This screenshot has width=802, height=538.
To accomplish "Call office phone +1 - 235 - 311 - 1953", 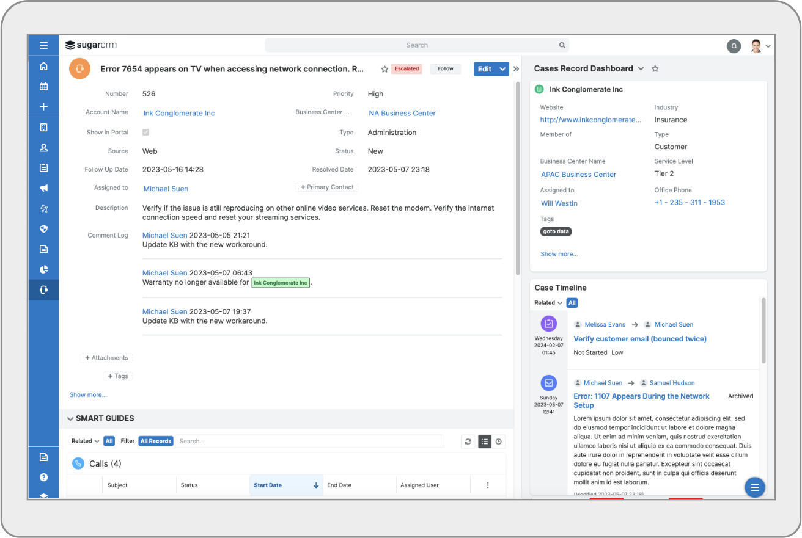I will point(690,202).
